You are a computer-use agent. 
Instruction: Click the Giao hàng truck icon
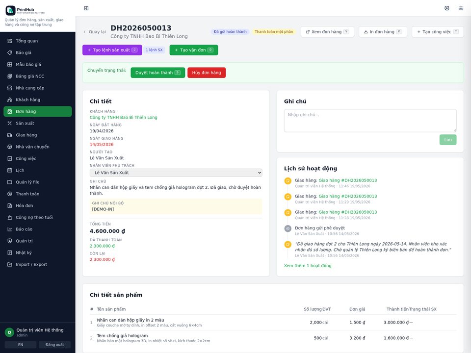tap(10, 135)
